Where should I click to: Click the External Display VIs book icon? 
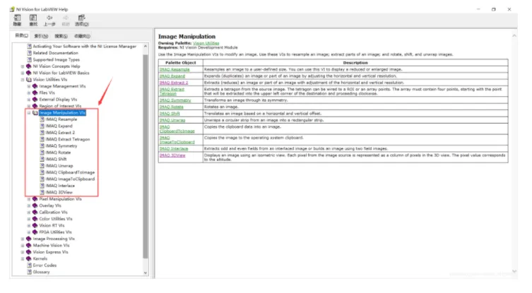coord(35,100)
